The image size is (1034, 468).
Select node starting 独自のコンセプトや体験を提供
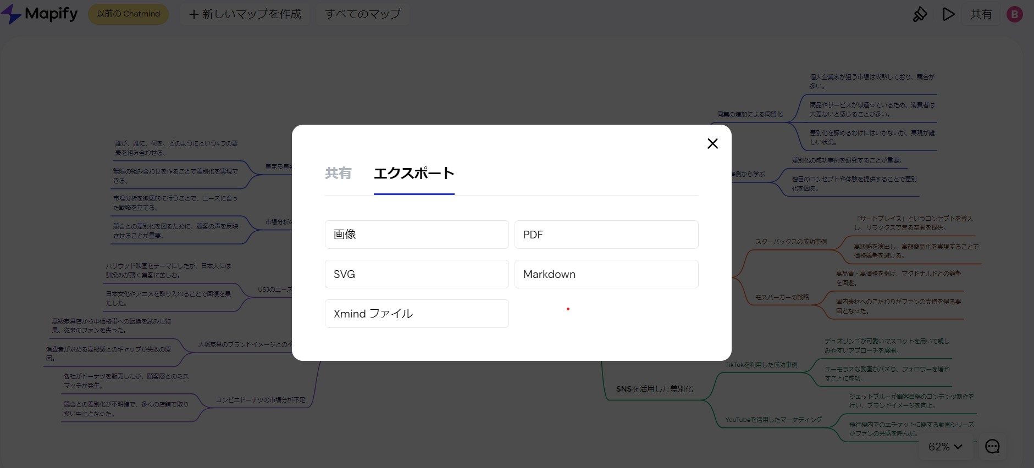[x=854, y=183]
